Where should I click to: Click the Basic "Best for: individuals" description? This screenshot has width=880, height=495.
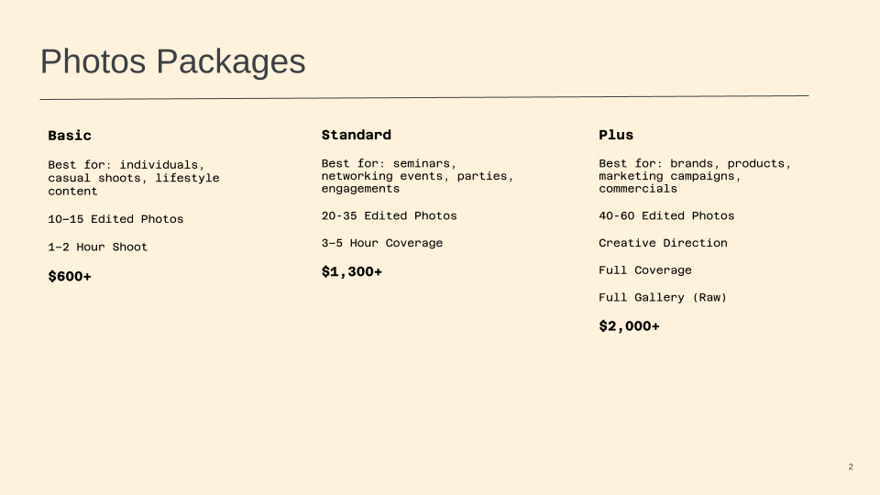pyautogui.click(x=134, y=178)
